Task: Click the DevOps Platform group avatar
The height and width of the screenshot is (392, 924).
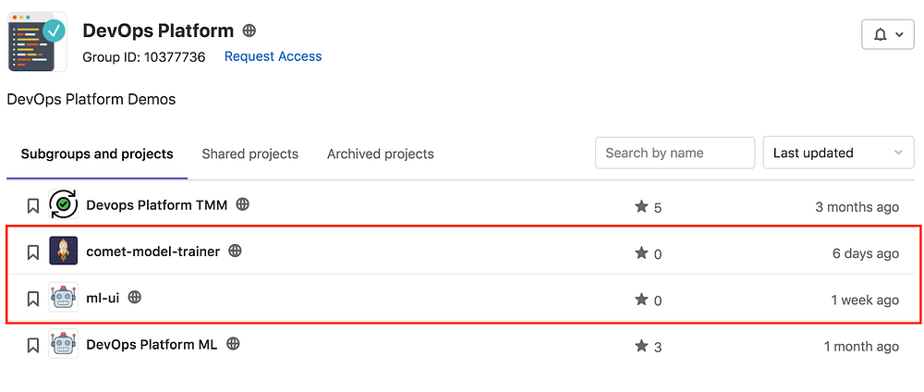Action: point(37,43)
